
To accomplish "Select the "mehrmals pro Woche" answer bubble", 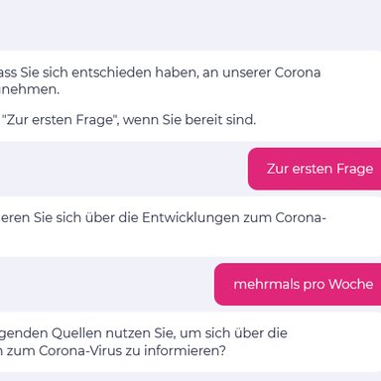I will coord(298,284).
